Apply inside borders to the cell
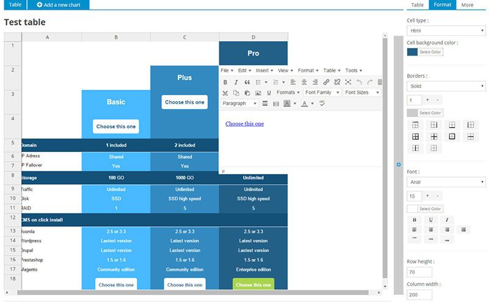The image size is (489, 302). pos(434,137)
